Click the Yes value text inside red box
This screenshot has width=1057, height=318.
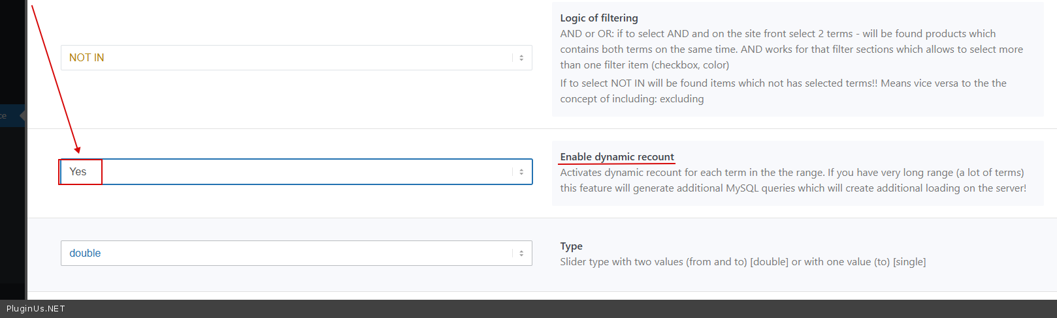click(78, 172)
